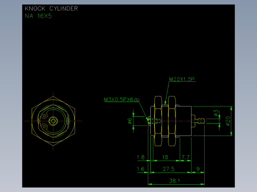Click the KNOCK CYLINDER title text

coord(51,8)
